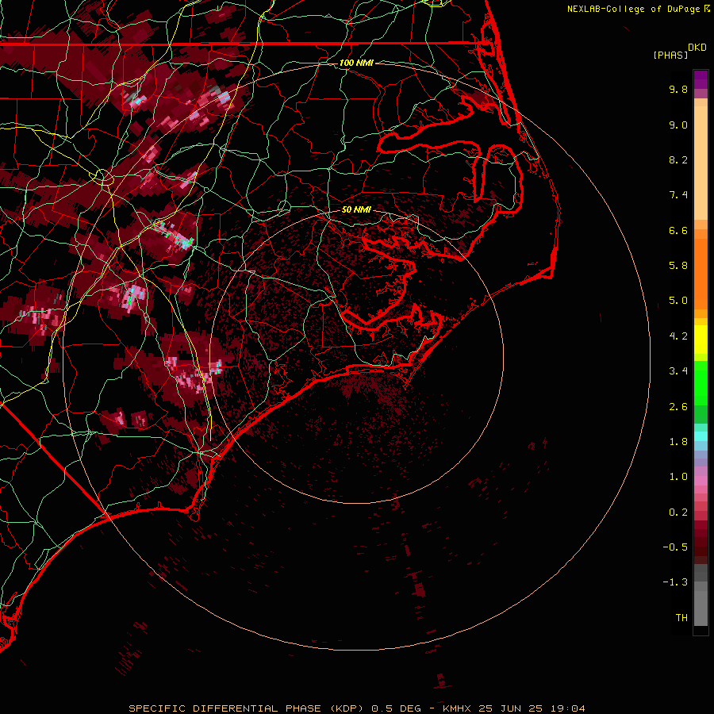The width and height of the screenshot is (714, 714).
Task: Click the 1.8 legend value
Action: click(678, 442)
